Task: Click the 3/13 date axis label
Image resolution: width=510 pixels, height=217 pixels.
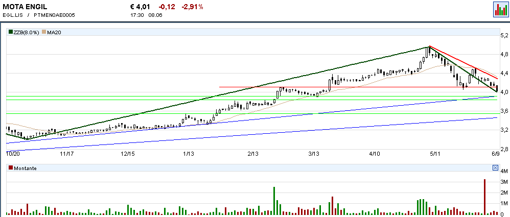Action: 314,153
